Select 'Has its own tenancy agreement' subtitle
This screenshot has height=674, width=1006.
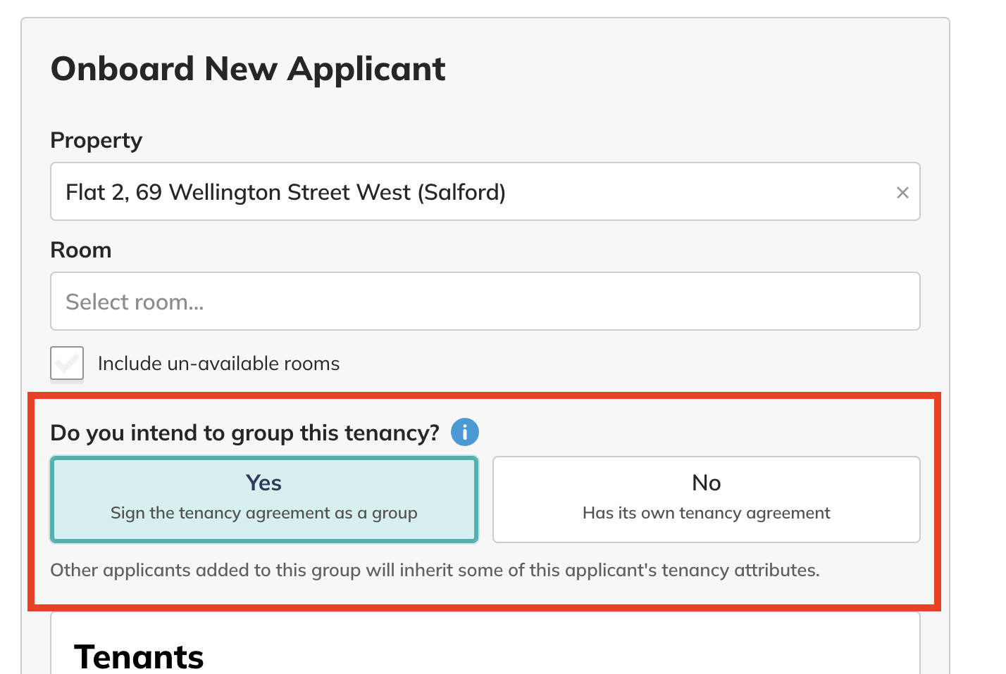click(707, 513)
